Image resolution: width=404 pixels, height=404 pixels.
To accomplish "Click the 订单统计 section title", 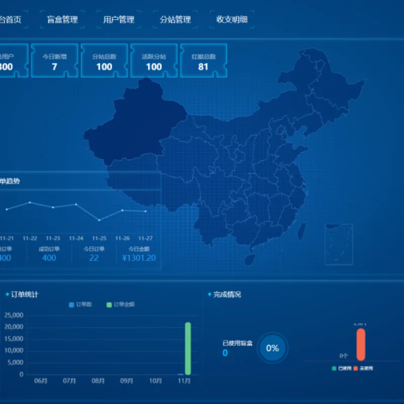I will coord(24,294).
